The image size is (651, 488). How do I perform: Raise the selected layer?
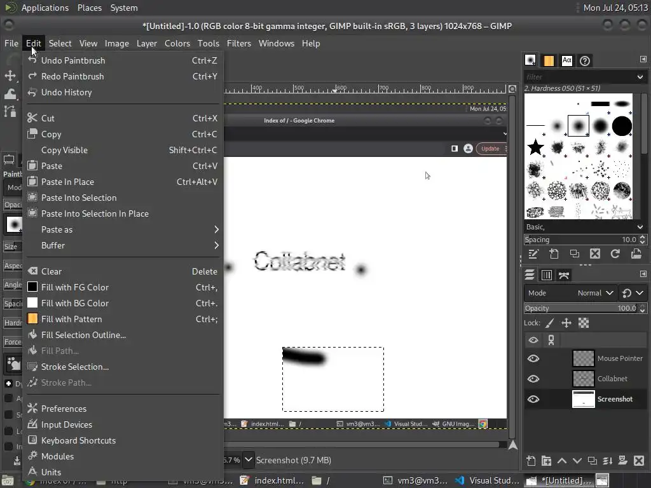562,460
